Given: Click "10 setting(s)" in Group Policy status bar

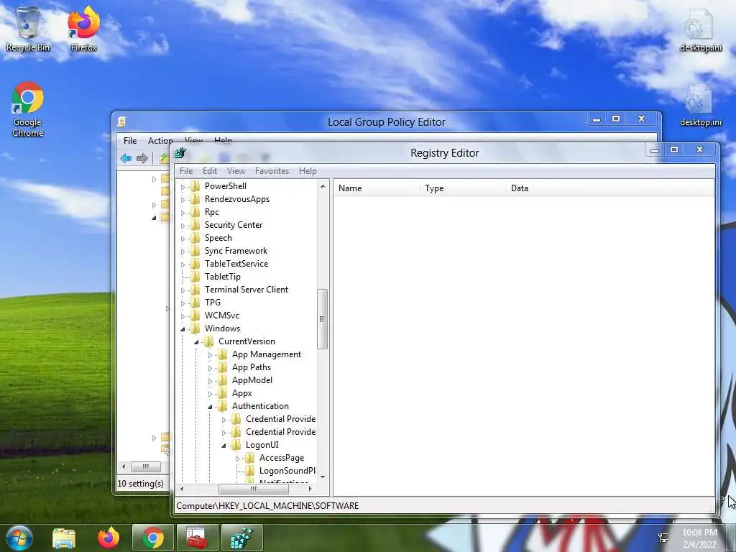Looking at the screenshot, I should point(140,484).
